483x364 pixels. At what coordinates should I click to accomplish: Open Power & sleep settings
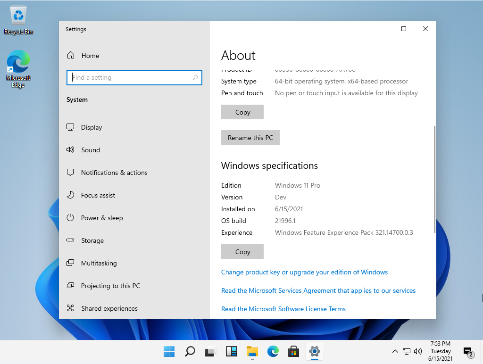point(102,218)
